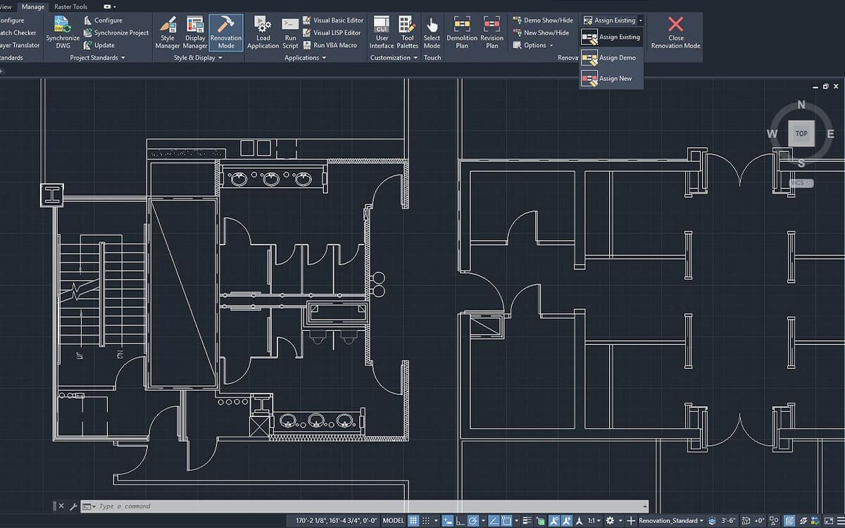Launch the Visual Basic Editor
This screenshot has height=528, width=845.
click(332, 20)
